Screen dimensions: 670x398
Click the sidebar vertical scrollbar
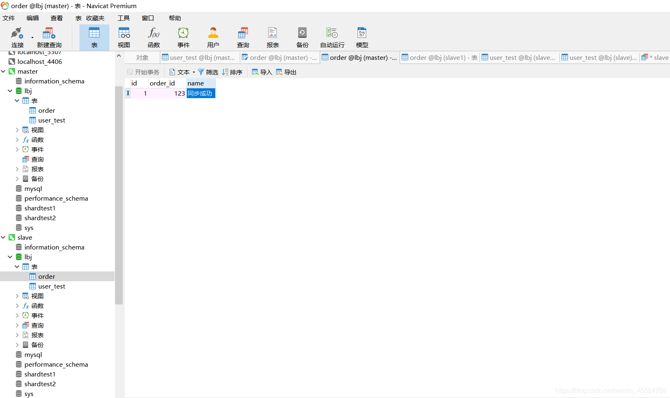[119, 195]
